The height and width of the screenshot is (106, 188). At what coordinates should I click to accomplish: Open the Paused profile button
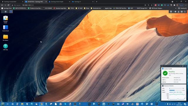180,5
